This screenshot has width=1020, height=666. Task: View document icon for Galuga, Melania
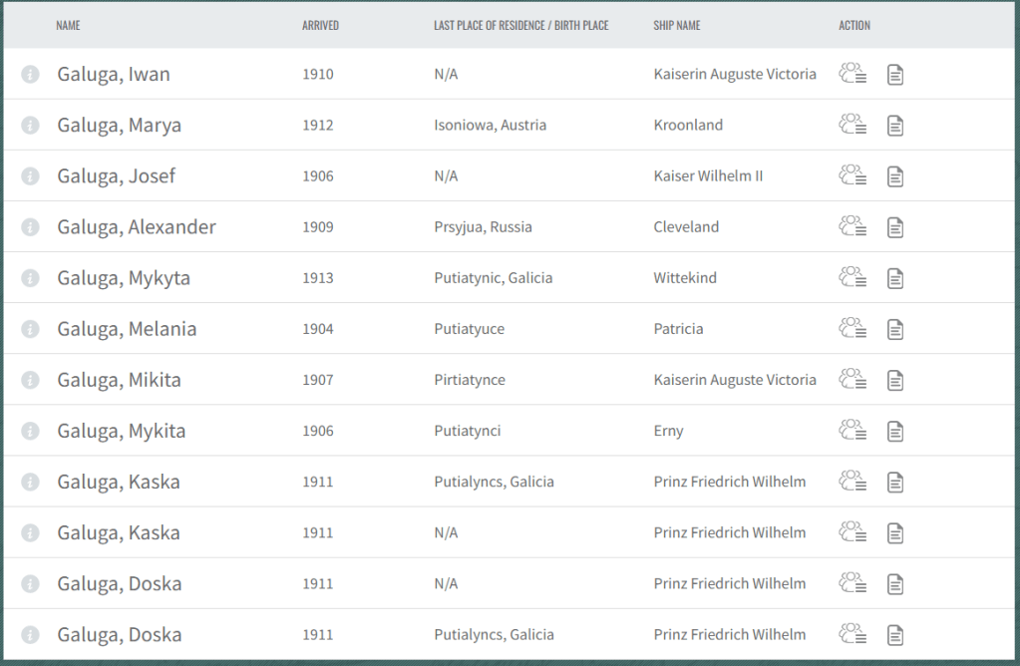click(895, 329)
